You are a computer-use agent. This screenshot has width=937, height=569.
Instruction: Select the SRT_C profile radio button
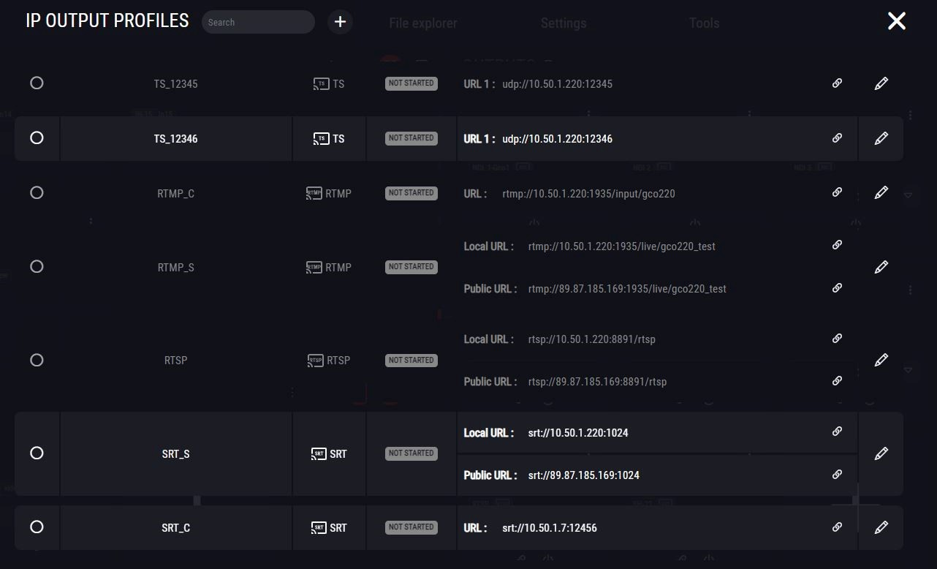(x=37, y=527)
